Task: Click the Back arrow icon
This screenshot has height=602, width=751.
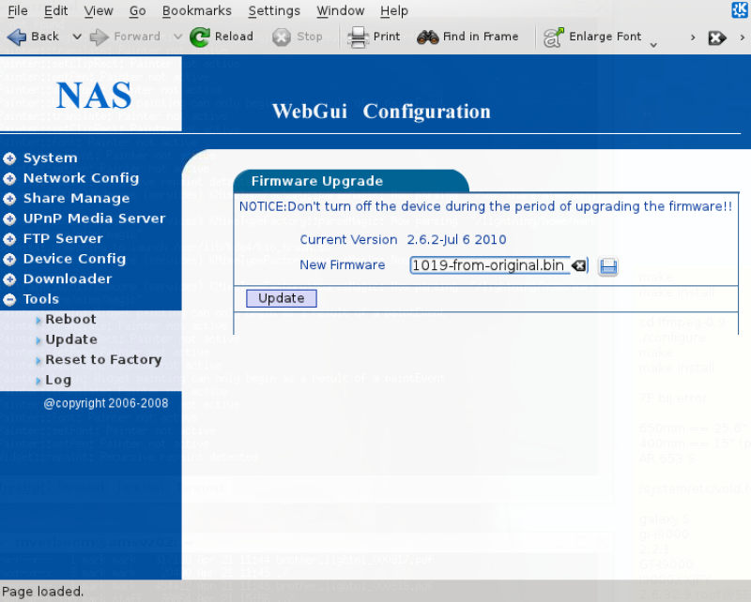Action: [17, 37]
